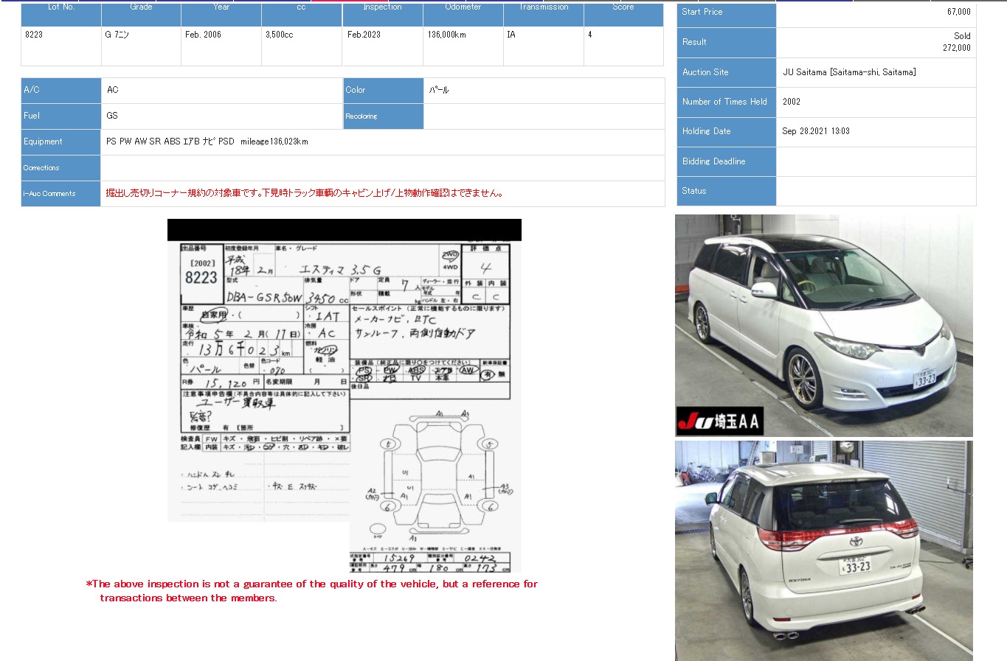This screenshot has height=661, width=1007.
Task: Click the lot number 8223 cell
Action: 35,35
